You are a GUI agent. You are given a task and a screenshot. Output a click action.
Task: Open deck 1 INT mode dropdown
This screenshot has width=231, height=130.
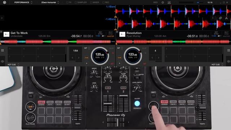(87, 48)
